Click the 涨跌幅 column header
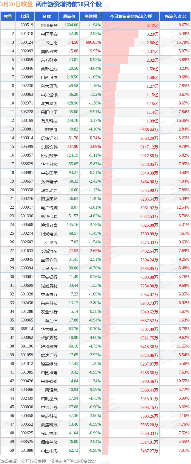This screenshot has width=191, height=464. coord(91,16)
